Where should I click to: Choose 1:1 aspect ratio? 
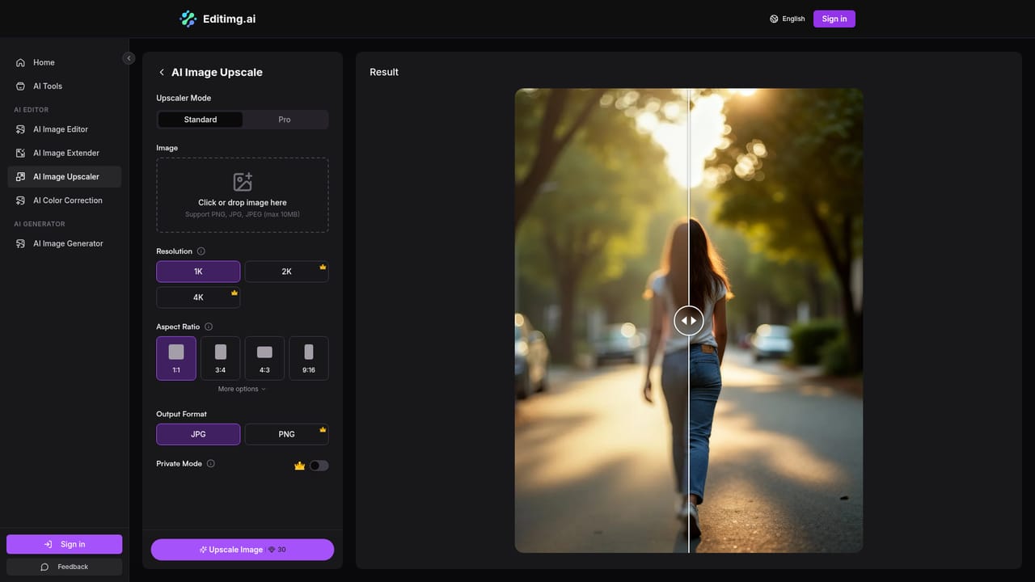(176, 358)
